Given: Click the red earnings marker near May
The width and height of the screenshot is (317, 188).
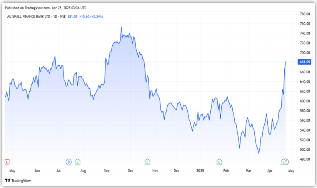Looking at the screenshot, I should coord(7,162).
